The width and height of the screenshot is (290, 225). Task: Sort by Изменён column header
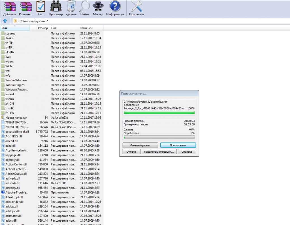pos(91,28)
